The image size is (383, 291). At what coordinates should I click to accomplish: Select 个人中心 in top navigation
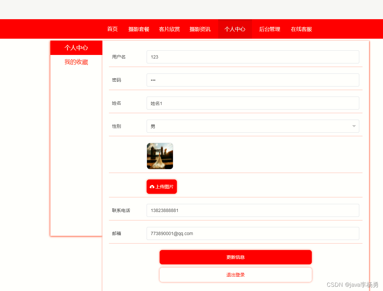tap(235, 29)
